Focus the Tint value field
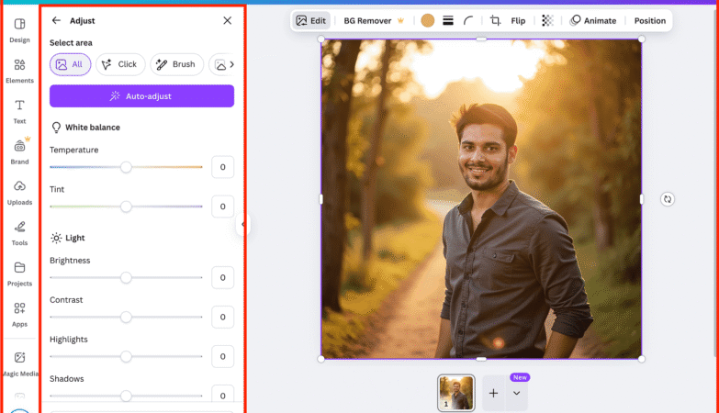The width and height of the screenshot is (719, 413). 222,206
